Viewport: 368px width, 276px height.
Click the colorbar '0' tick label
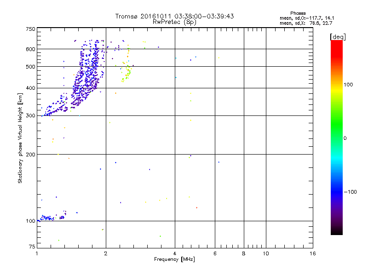point(345,138)
